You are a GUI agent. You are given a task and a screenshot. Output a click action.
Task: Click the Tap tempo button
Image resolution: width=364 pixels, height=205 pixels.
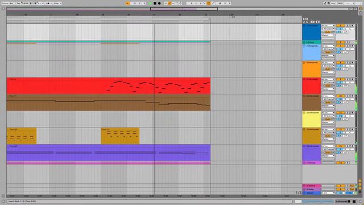coord(18,3)
